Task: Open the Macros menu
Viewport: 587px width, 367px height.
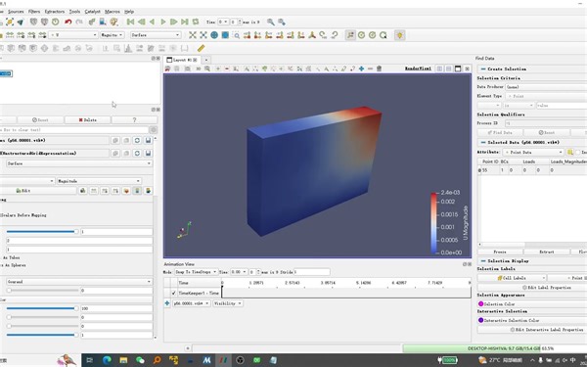Action: [113, 12]
